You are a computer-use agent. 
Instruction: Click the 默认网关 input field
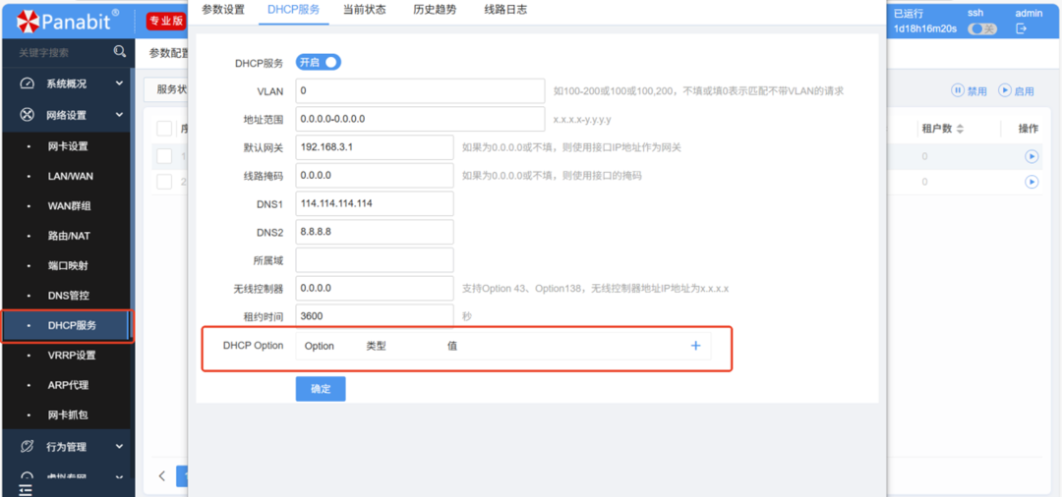pyautogui.click(x=374, y=147)
